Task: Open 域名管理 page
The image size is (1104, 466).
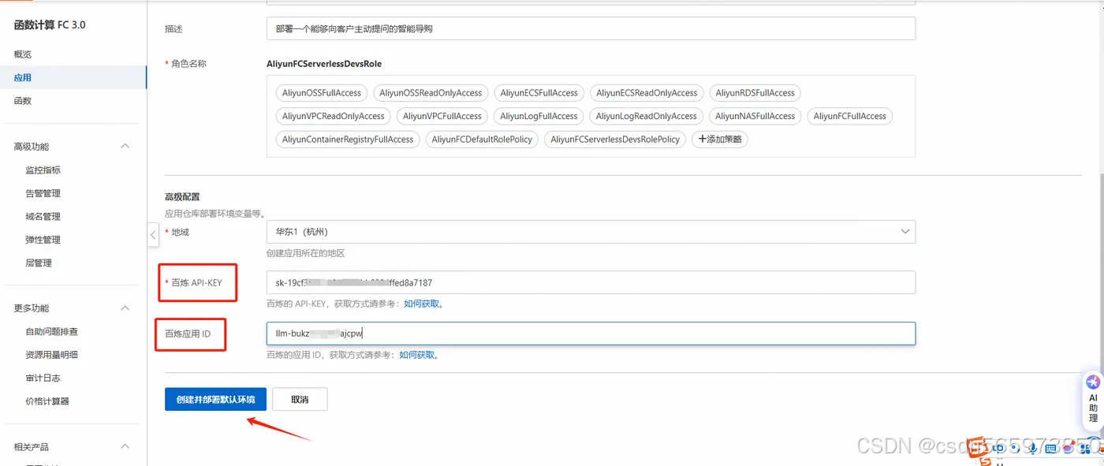Action: tap(43, 217)
